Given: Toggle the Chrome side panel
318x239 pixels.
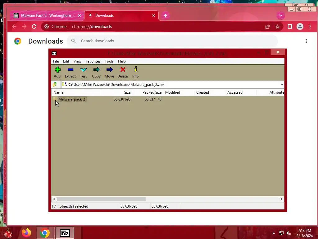Looking at the screenshot, I should point(290,26).
